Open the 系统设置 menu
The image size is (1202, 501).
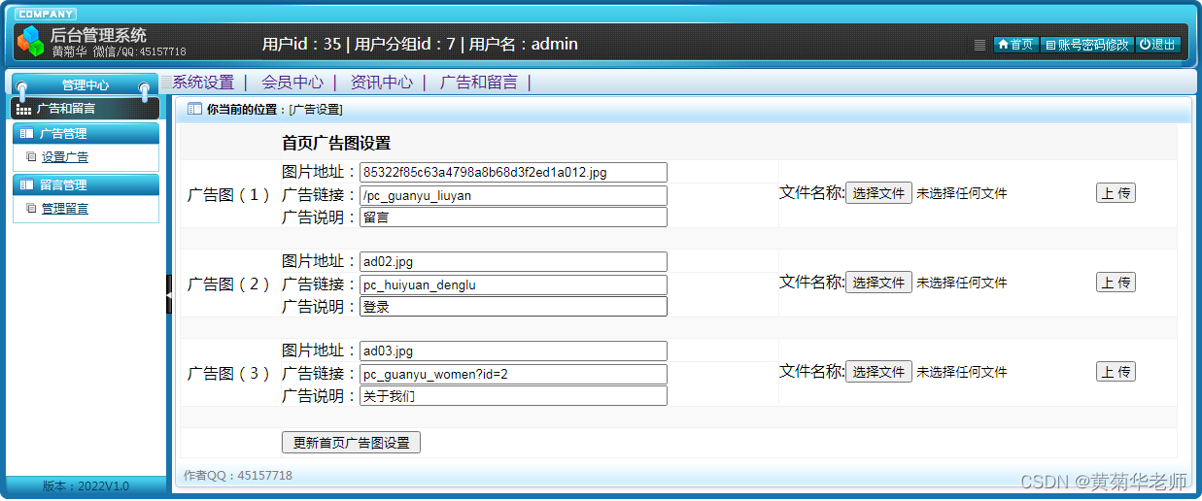click(203, 83)
